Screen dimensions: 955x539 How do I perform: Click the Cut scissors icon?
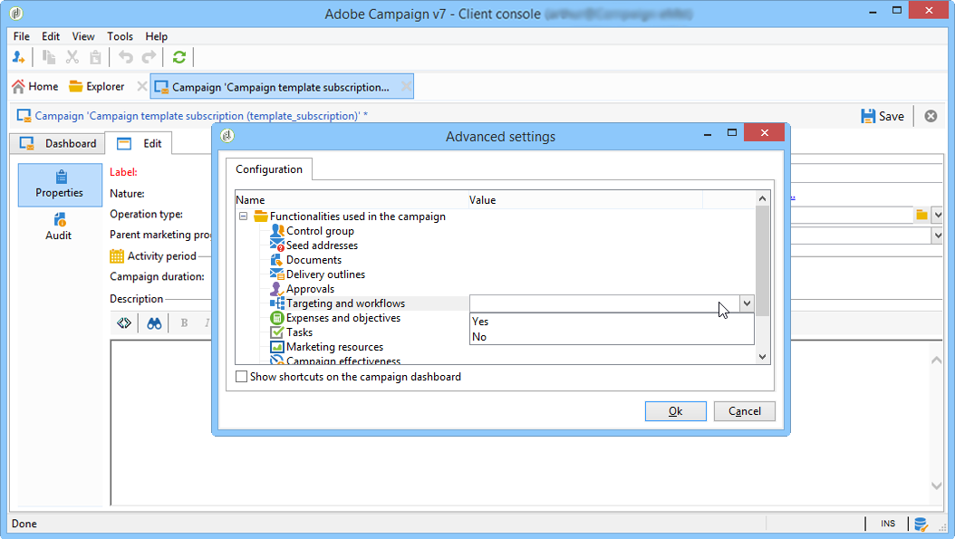tap(72, 57)
